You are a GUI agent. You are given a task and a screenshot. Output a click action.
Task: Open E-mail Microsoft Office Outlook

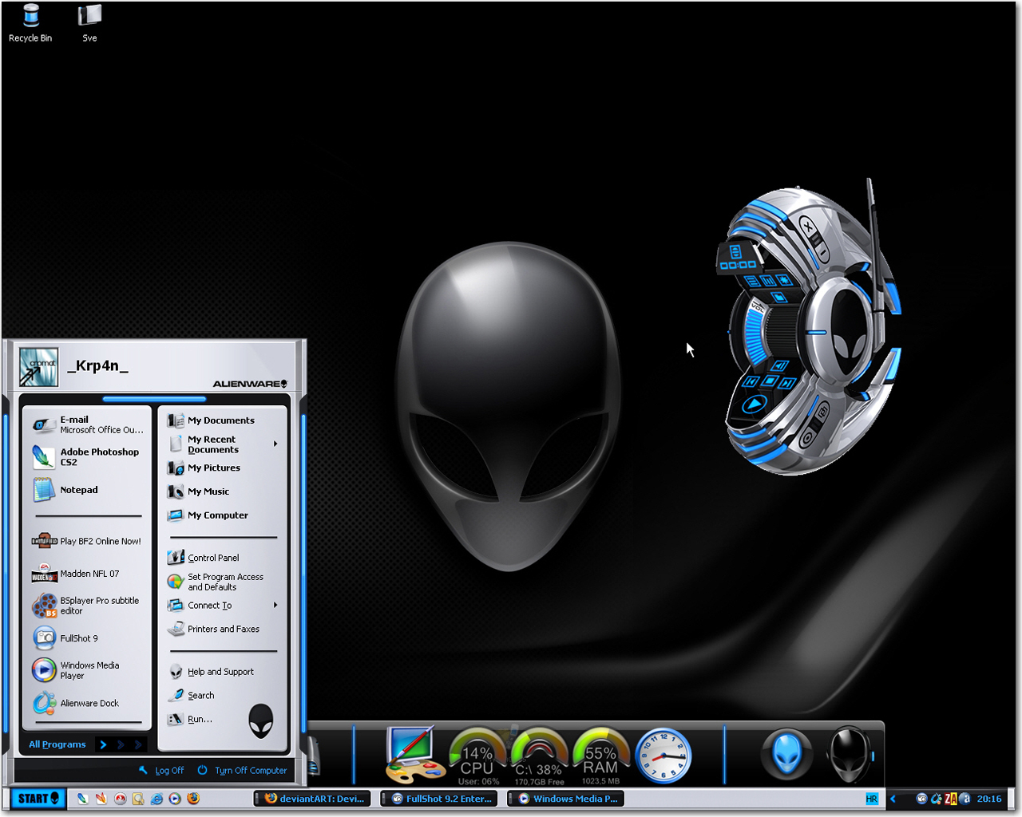pos(88,424)
